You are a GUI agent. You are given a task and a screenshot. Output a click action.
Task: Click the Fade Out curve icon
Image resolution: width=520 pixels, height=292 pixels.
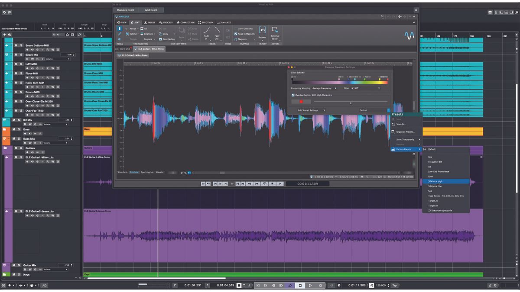tap(216, 31)
